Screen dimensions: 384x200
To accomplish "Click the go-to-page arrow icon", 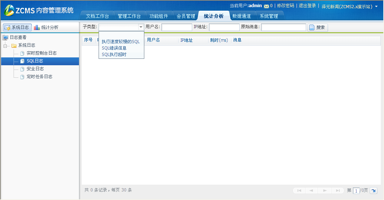I will point(373,191).
